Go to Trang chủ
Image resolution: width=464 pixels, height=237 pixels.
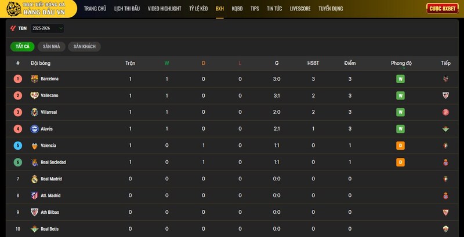tap(95, 9)
